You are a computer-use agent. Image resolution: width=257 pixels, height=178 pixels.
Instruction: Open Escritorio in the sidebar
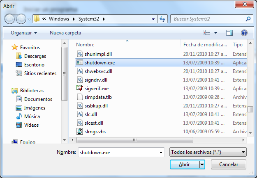pyautogui.click(x=34, y=65)
